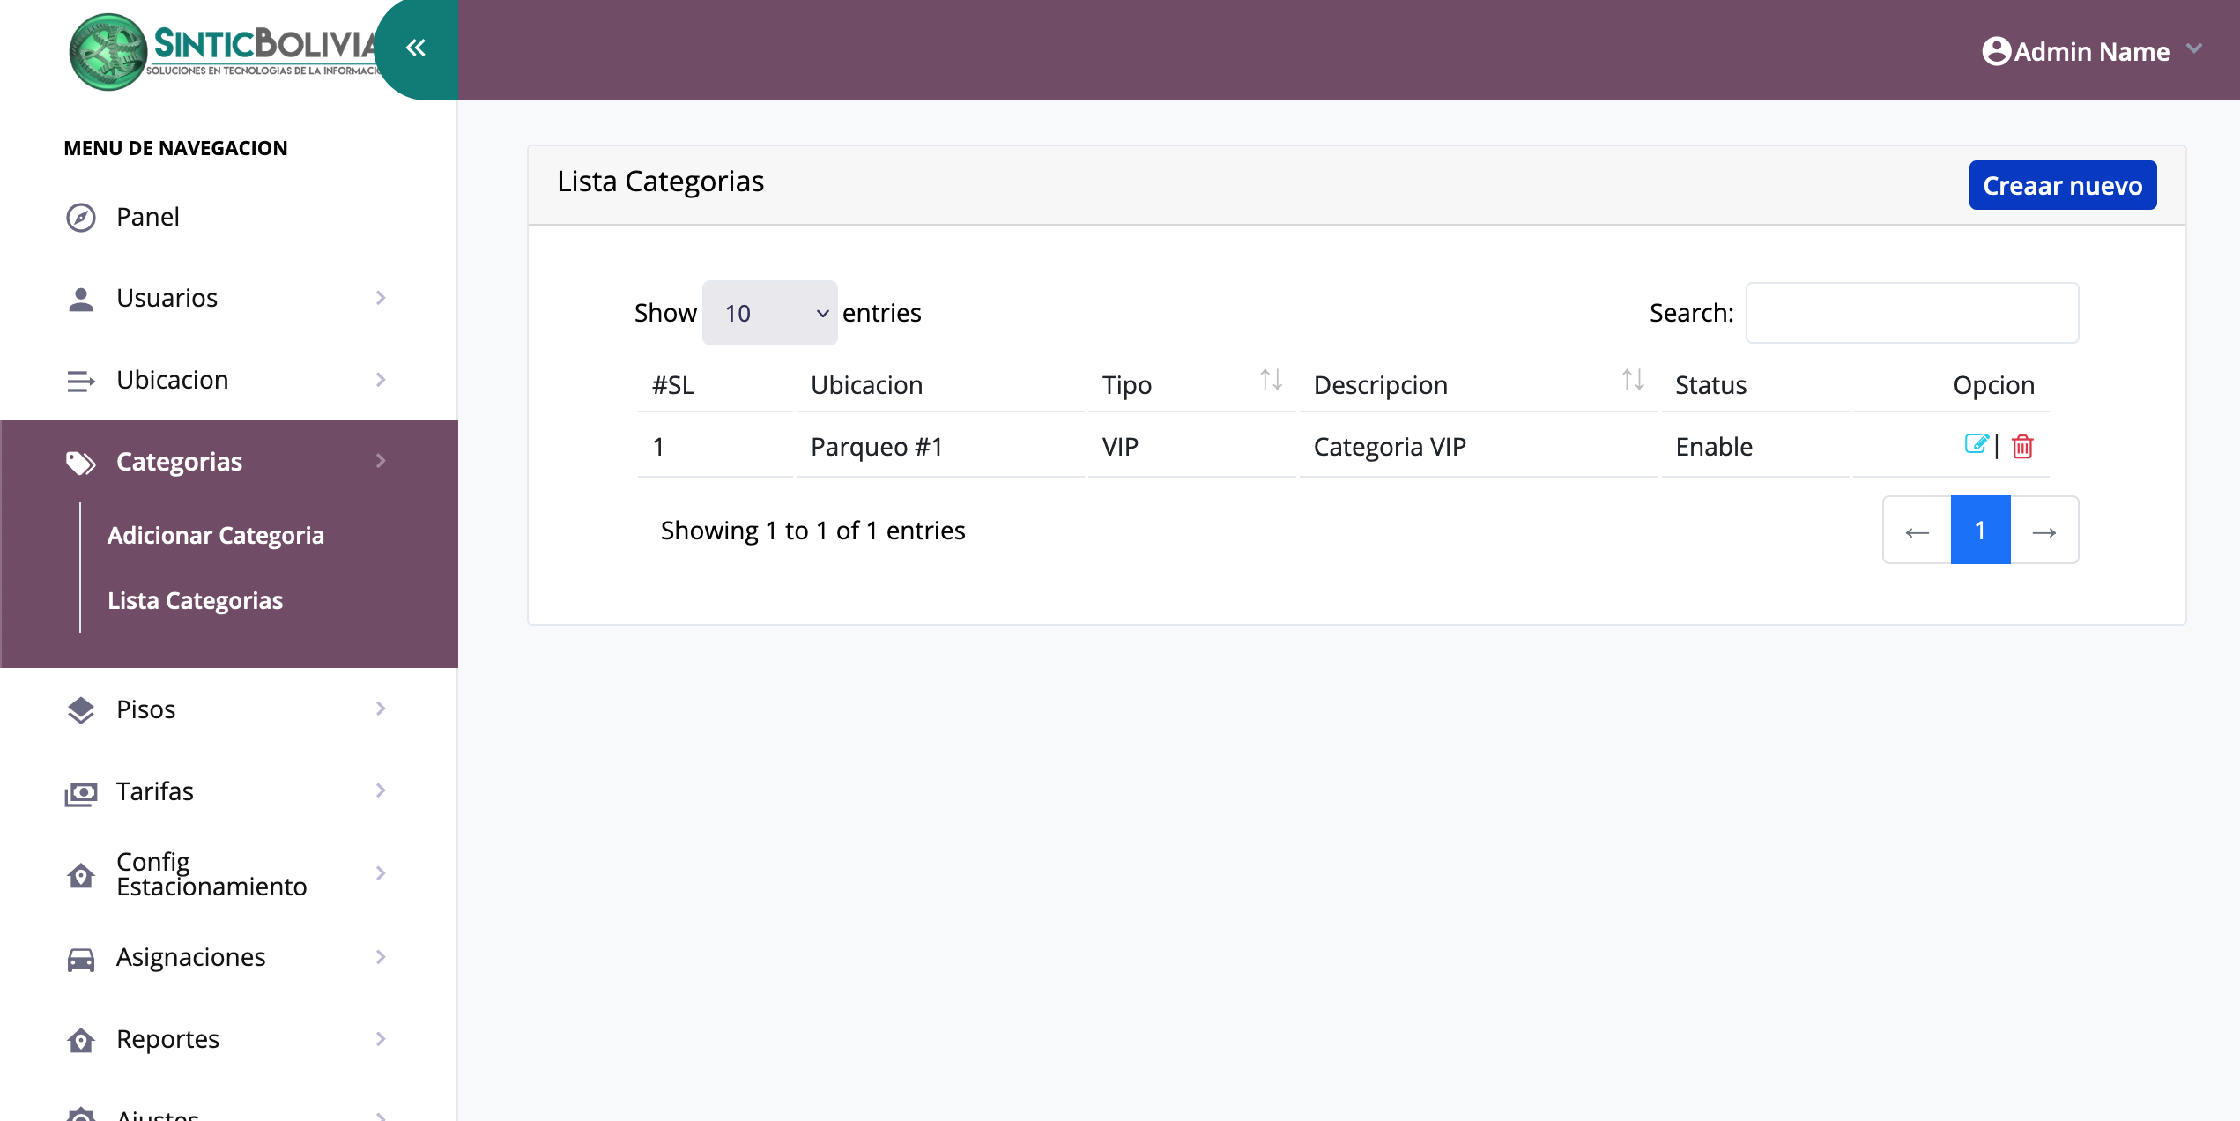Expand the Usuarios menu chevron
This screenshot has width=2240, height=1121.
point(381,298)
